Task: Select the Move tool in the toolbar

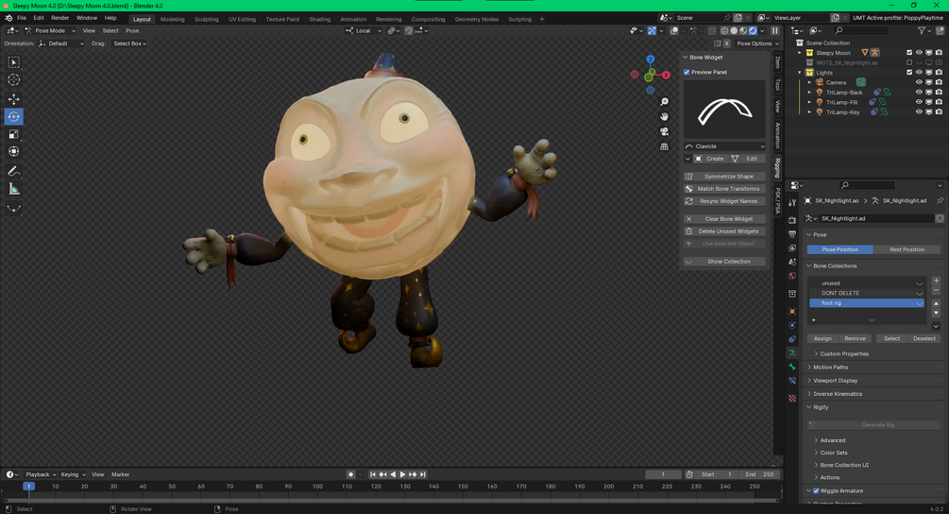Action: pyautogui.click(x=14, y=99)
